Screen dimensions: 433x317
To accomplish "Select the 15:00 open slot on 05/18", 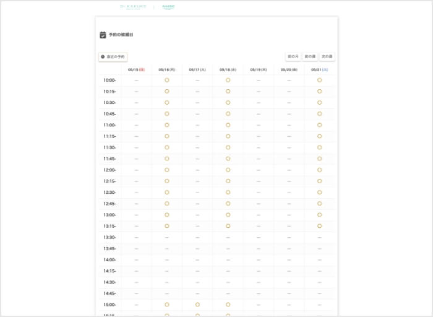I will (228, 305).
